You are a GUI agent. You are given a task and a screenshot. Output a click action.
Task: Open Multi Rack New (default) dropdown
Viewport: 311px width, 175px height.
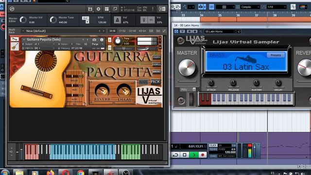click(x=64, y=31)
